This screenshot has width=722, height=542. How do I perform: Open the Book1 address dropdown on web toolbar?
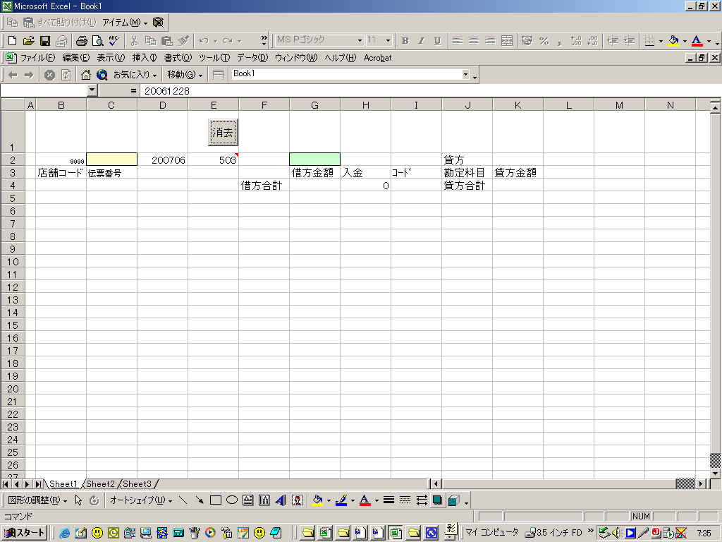point(465,74)
